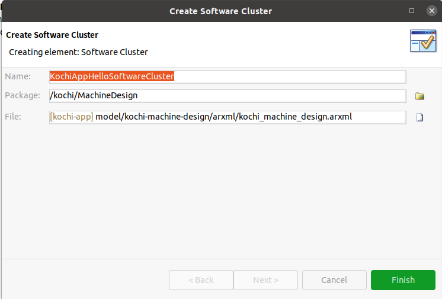This screenshot has width=442, height=299.
Task: Focus the Name input field
Action: (x=228, y=77)
